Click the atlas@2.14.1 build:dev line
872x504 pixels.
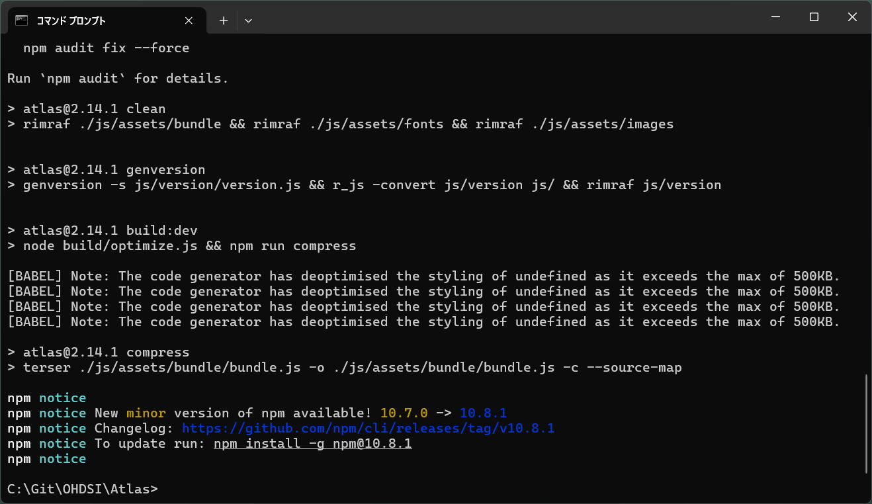tap(103, 231)
